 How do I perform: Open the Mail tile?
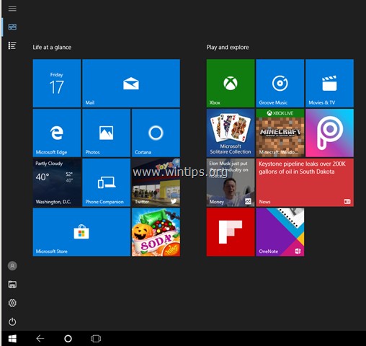click(131, 83)
